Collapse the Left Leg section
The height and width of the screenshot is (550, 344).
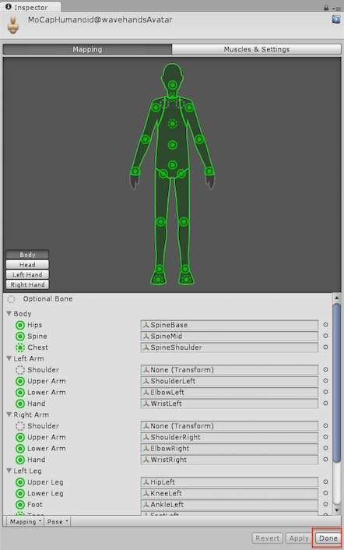pyautogui.click(x=9, y=471)
